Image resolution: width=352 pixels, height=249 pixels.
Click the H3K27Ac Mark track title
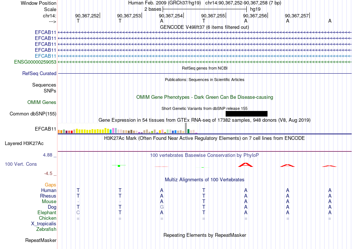[205, 138]
